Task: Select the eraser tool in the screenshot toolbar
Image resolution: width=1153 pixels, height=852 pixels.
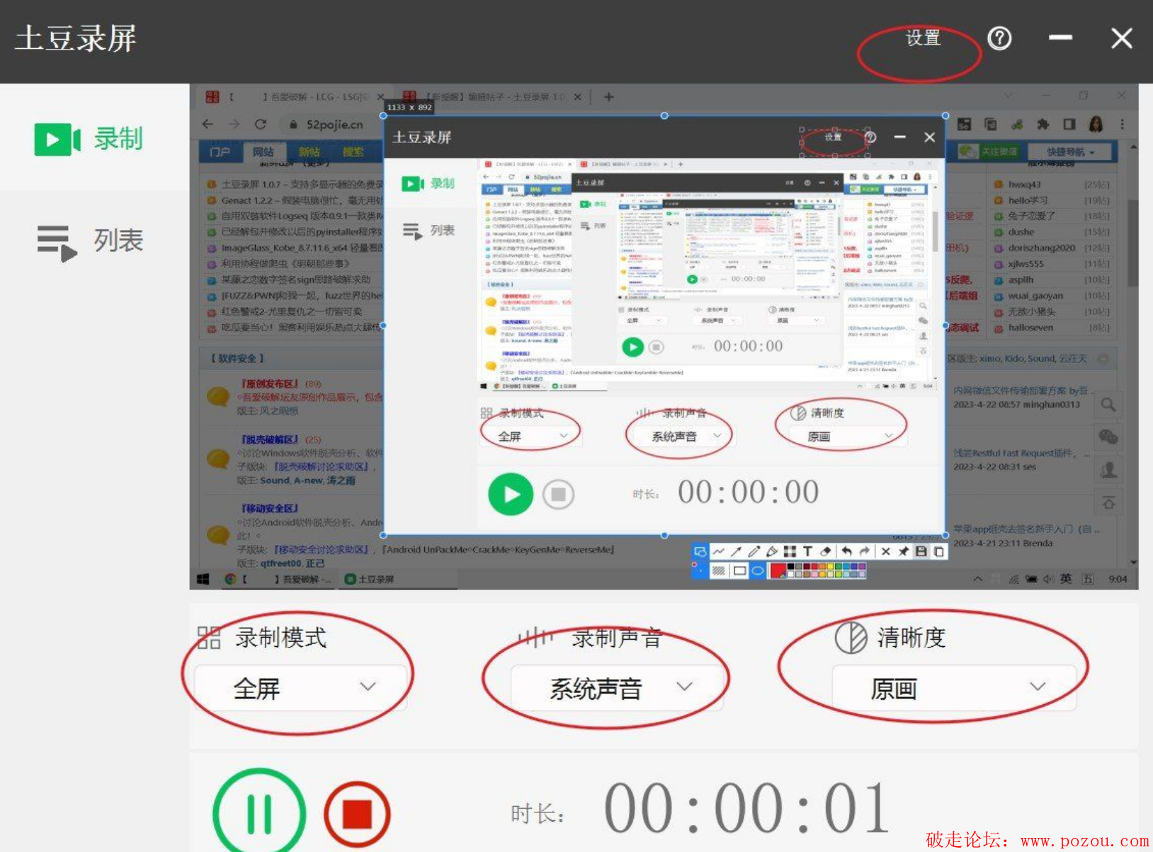Action: [x=825, y=551]
